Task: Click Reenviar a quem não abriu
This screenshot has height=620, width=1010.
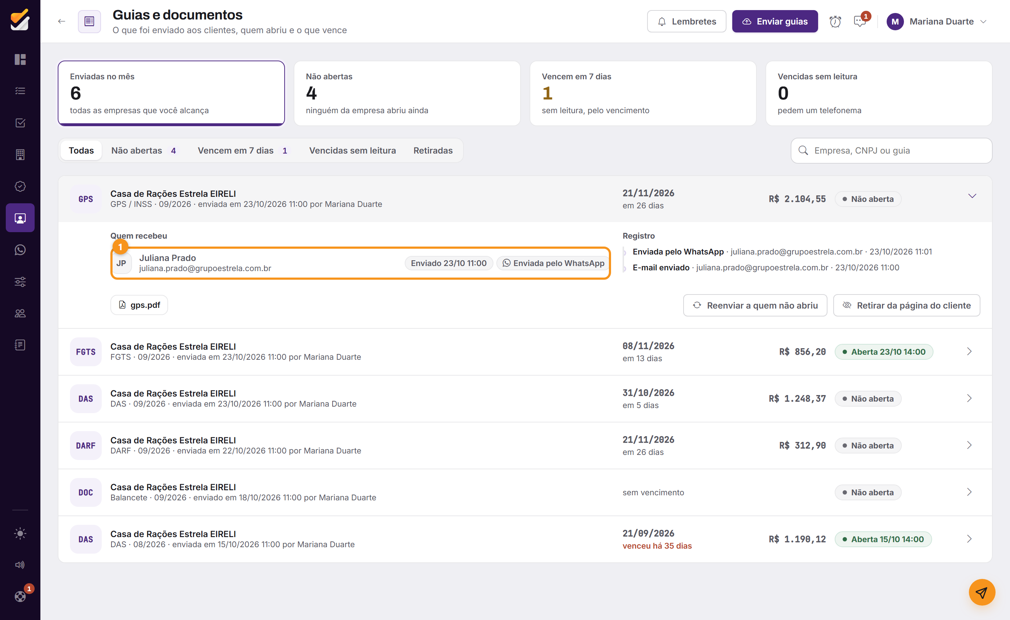Action: pos(755,305)
